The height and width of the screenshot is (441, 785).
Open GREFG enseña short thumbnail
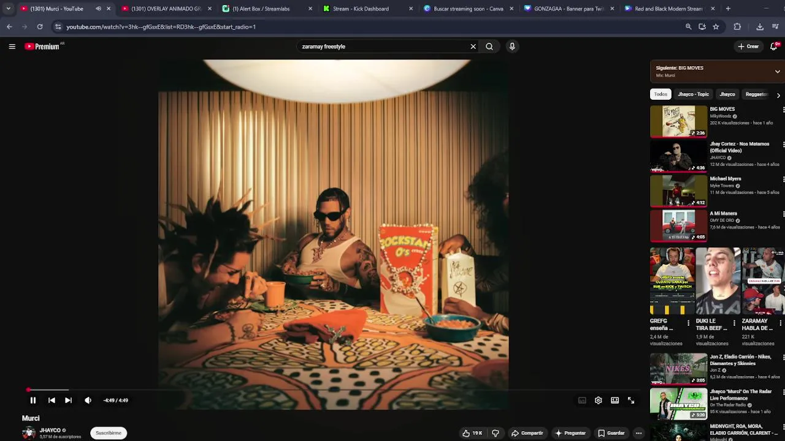[672, 281]
